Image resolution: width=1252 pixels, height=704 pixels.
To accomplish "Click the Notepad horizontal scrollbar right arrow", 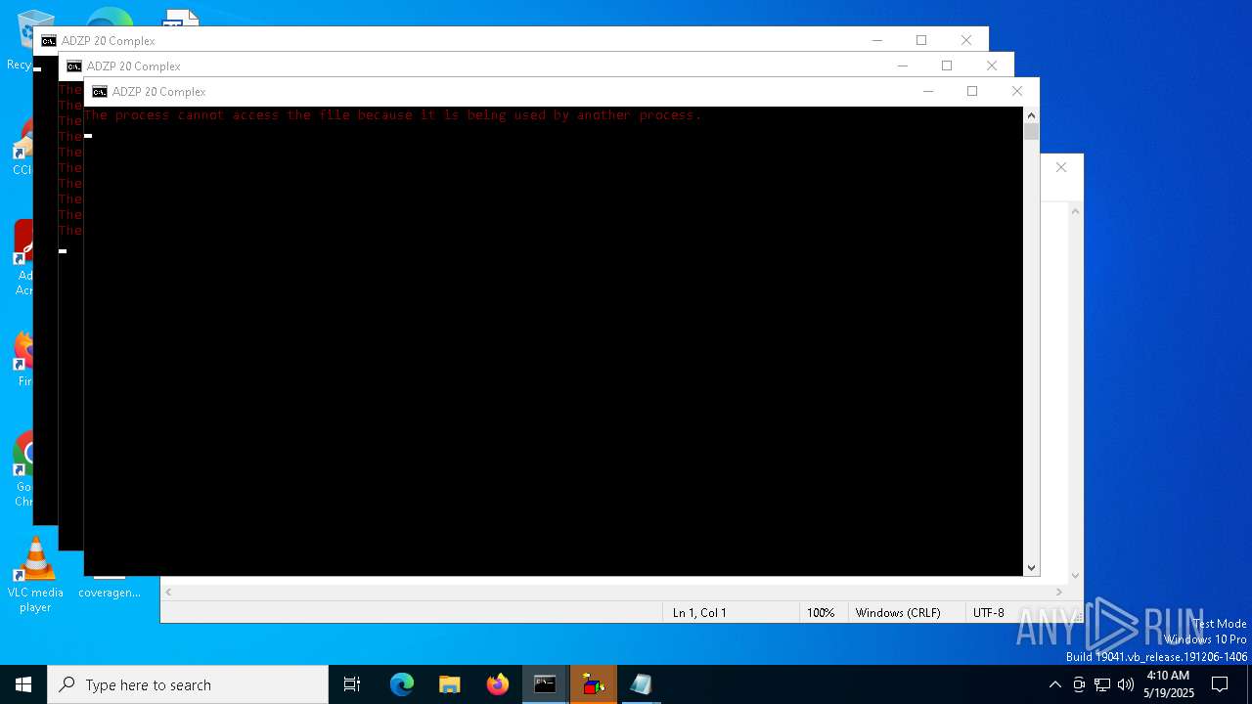I will [x=1058, y=592].
